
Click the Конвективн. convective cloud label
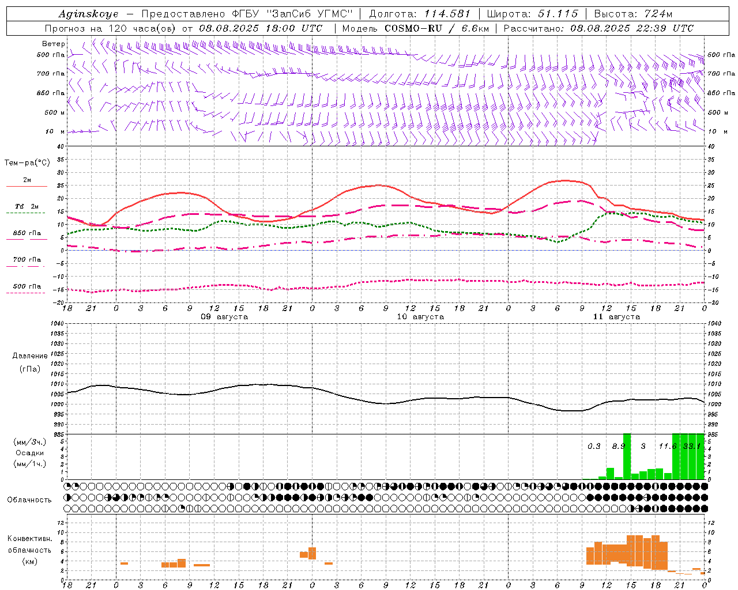(29, 539)
